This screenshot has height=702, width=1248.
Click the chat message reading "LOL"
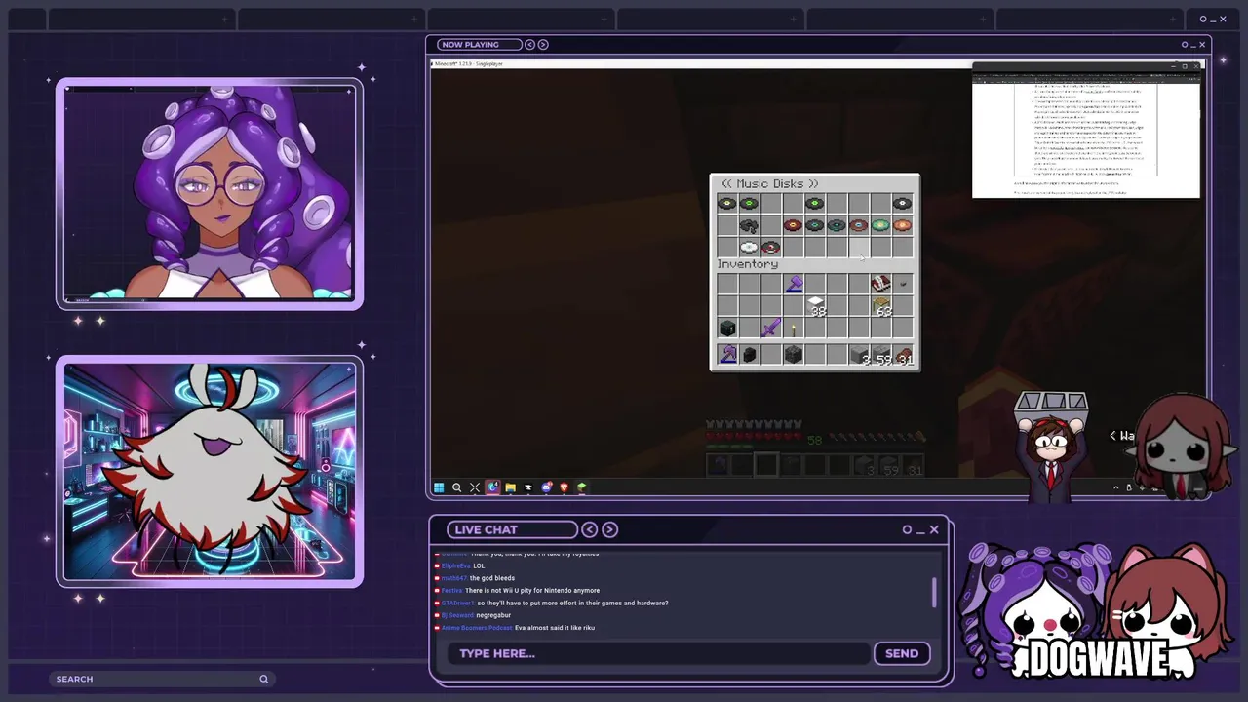tap(479, 565)
